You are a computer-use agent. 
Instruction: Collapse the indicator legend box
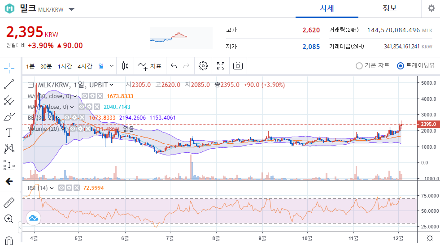30,85
